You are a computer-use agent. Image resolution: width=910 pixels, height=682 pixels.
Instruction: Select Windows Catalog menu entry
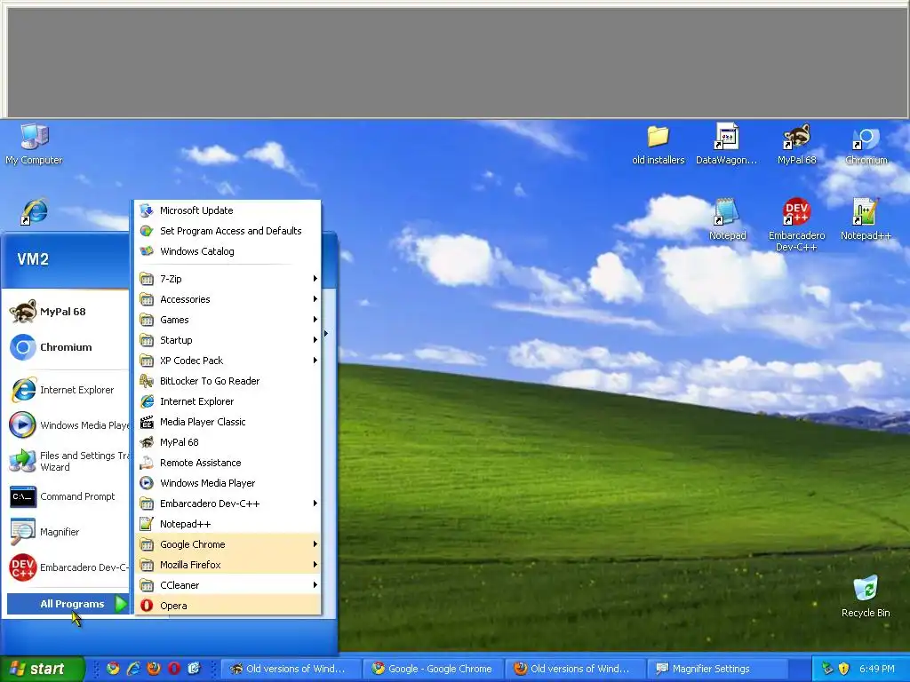(228, 251)
